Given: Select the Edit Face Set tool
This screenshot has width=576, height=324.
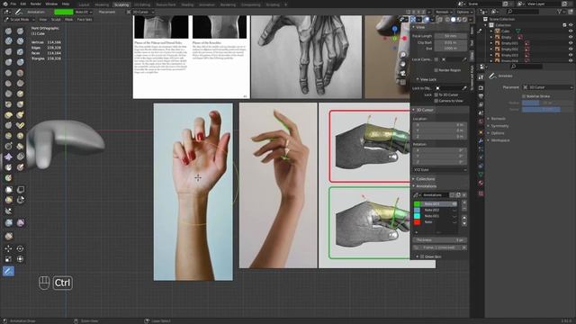Looking at the screenshot, I should [8, 236].
